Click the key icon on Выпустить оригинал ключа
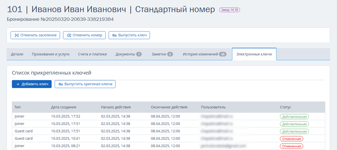 [61, 84]
